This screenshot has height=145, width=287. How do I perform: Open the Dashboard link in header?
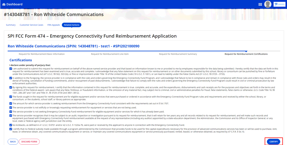click(14, 4)
